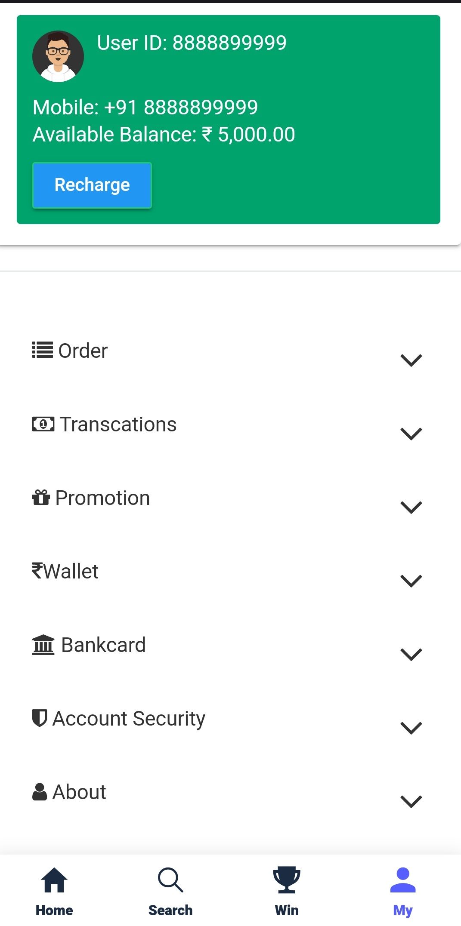Open the Search tab
The width and height of the screenshot is (461, 926).
click(170, 890)
